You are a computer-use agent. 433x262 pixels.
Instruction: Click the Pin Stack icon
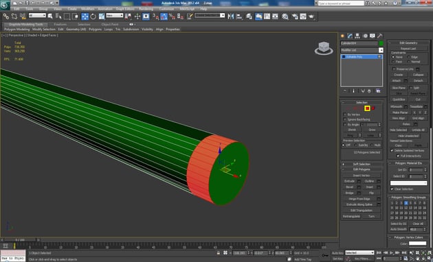point(344,91)
